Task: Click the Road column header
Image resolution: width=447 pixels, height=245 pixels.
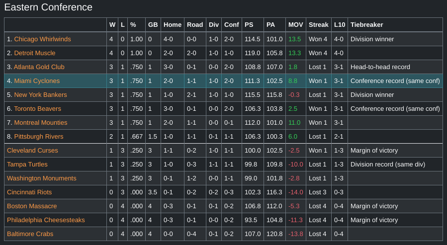Action: pos(195,25)
